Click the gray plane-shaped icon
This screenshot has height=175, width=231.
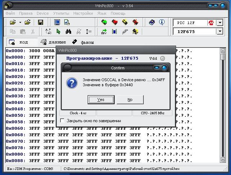click(125, 32)
